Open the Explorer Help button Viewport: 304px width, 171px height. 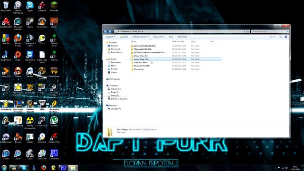pos(286,37)
